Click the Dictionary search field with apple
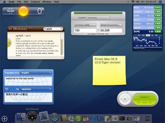 coord(53,29)
